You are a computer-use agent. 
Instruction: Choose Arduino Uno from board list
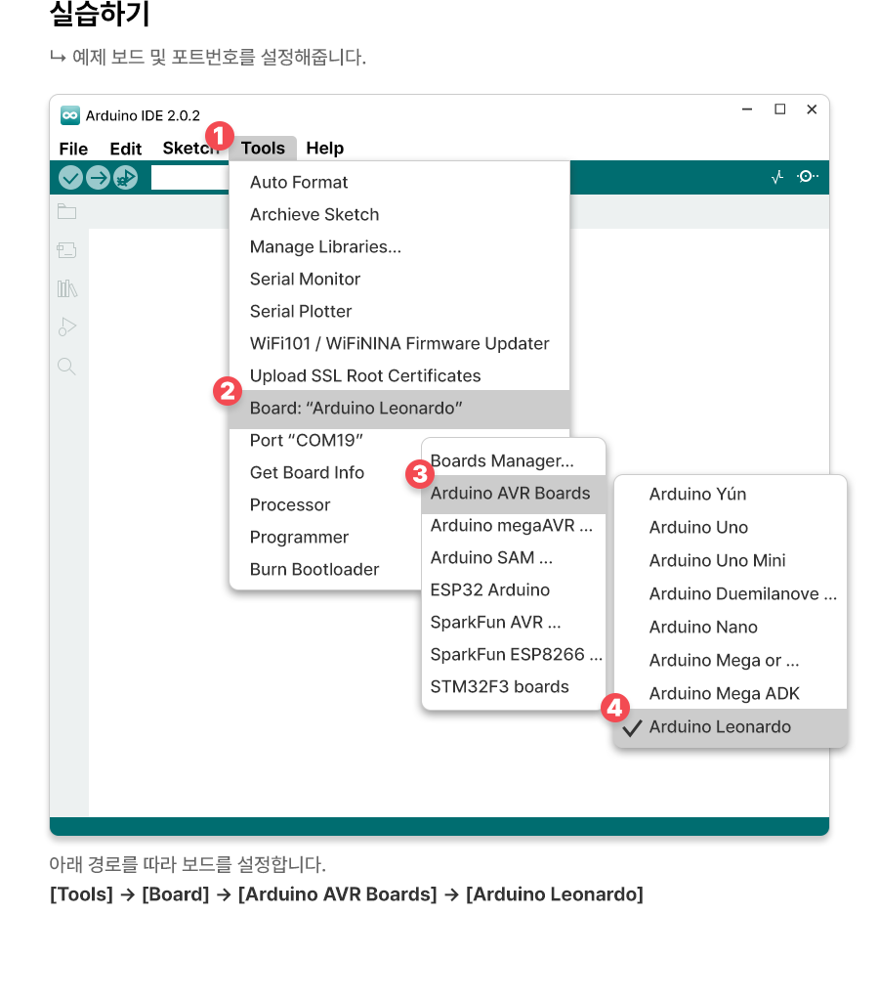(x=698, y=528)
